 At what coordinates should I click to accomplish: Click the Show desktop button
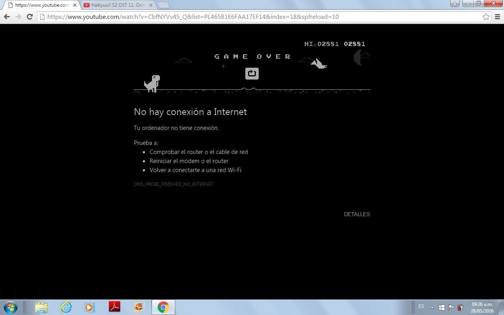point(501,307)
